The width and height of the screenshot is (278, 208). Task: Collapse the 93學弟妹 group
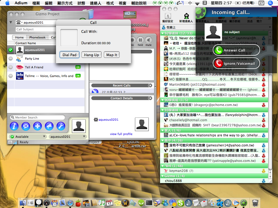tap(163, 110)
